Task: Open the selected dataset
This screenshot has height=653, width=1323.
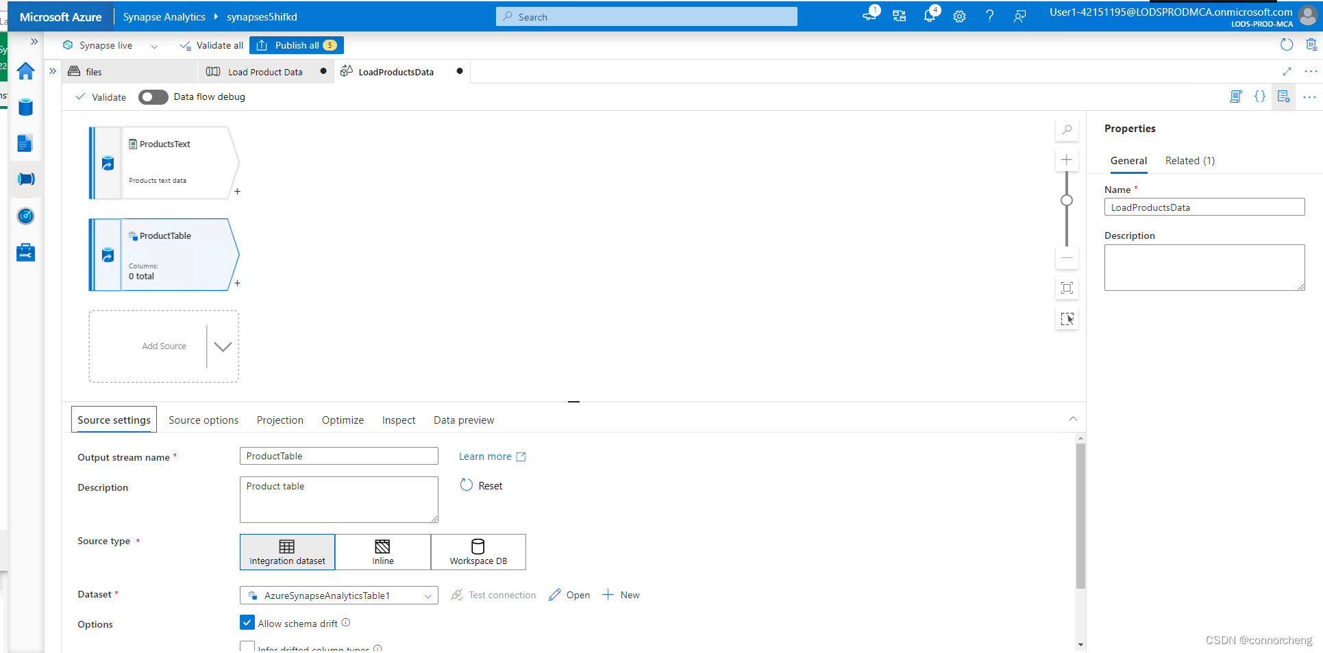Action: pyautogui.click(x=569, y=595)
